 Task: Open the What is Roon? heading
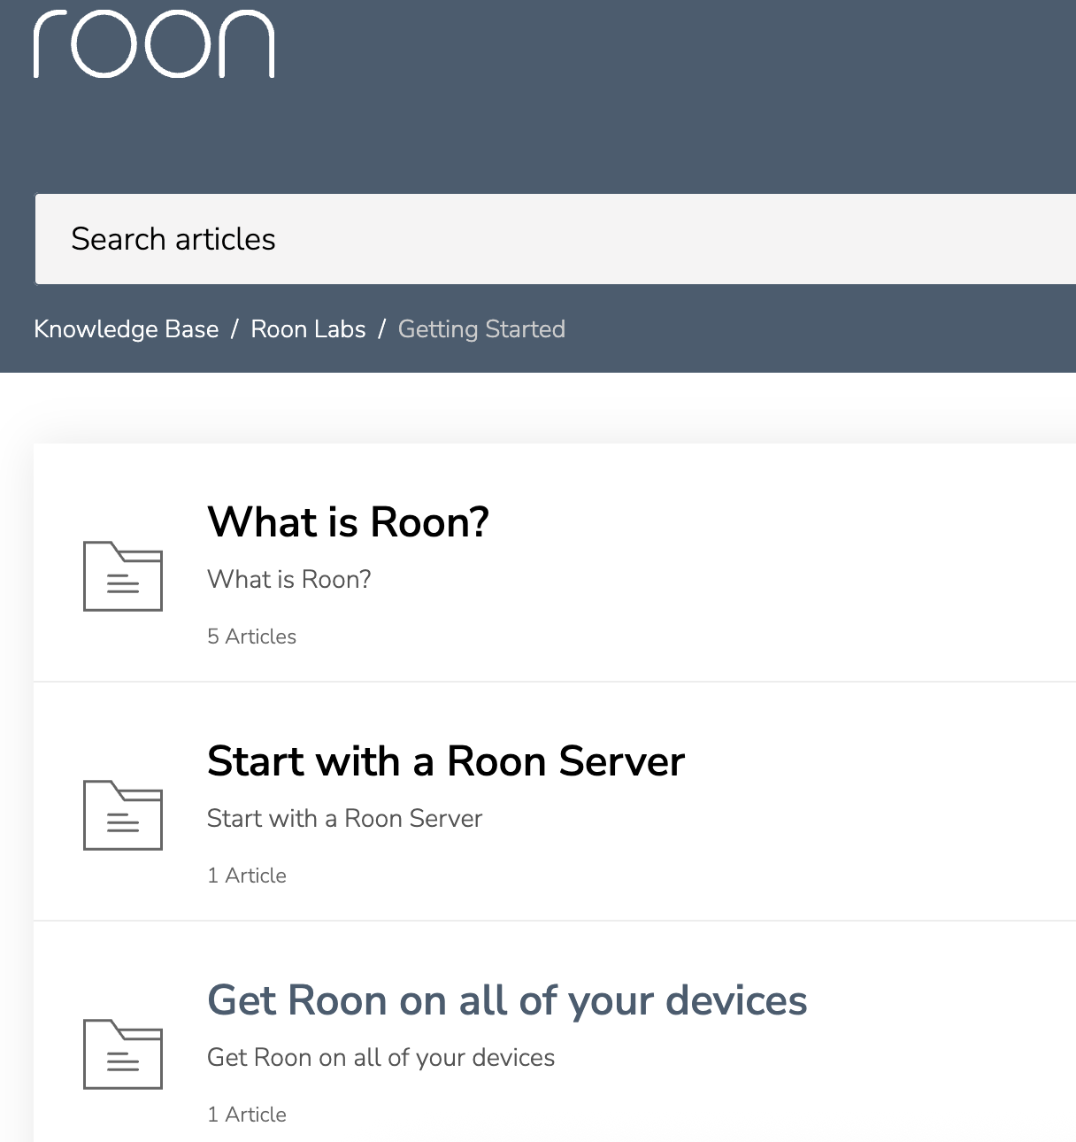coord(348,521)
